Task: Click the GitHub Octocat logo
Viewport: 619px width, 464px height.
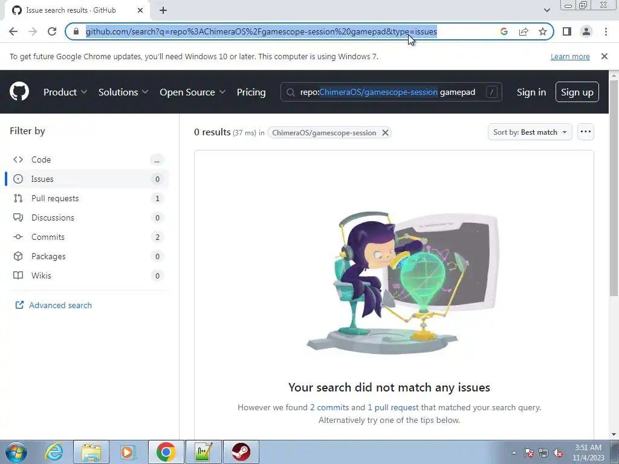Action: (x=19, y=92)
